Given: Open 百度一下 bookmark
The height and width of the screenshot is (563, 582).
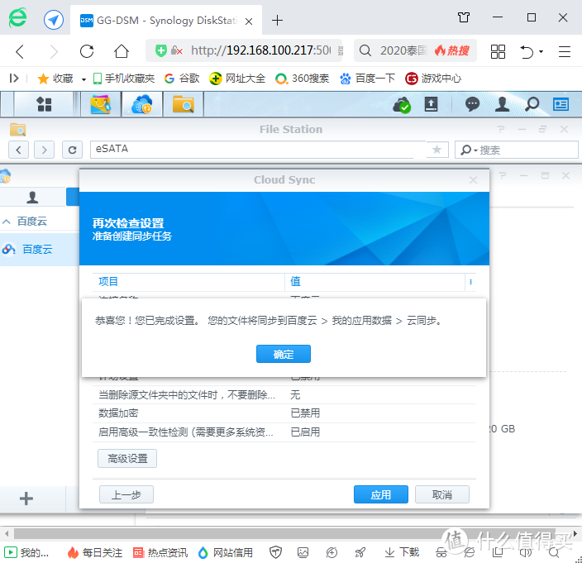Looking at the screenshot, I should point(367,79).
